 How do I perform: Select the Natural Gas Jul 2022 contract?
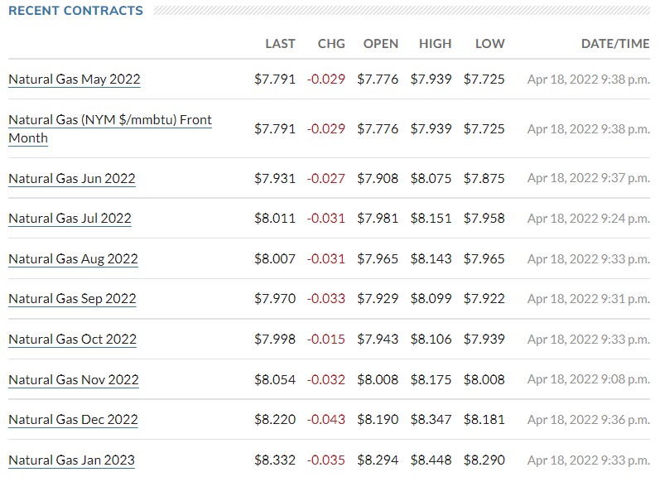click(70, 219)
